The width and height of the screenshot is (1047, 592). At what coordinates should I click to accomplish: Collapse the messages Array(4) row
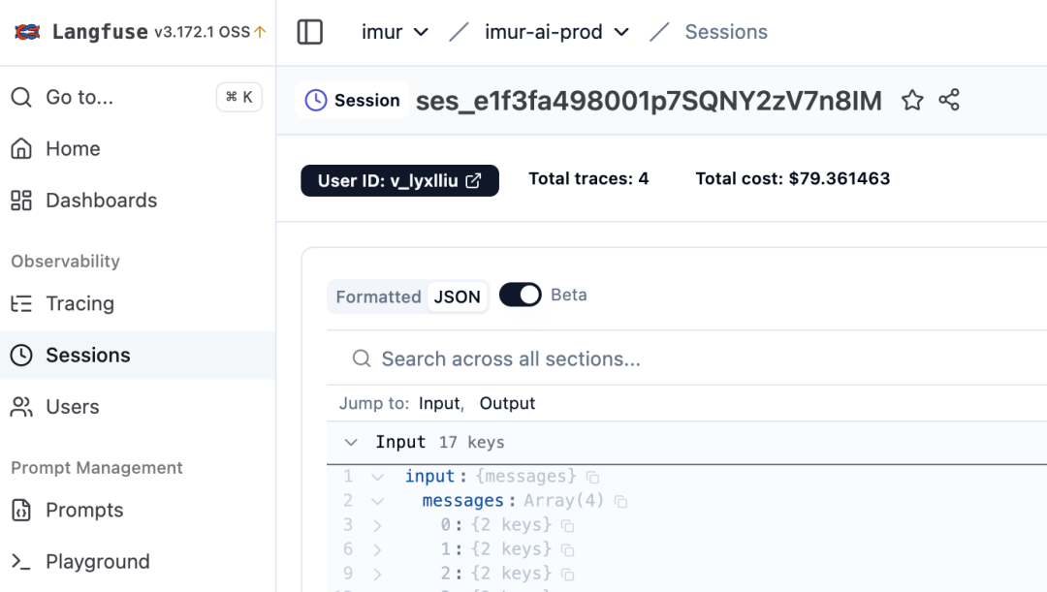377,501
